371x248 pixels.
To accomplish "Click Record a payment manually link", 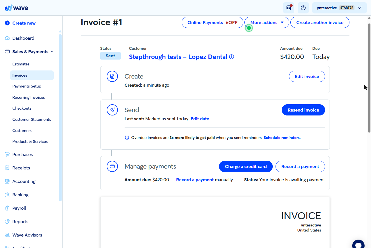I will (x=195, y=180).
